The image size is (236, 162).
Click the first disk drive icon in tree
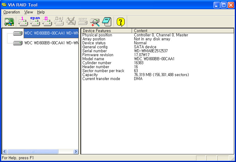[x=18, y=33]
